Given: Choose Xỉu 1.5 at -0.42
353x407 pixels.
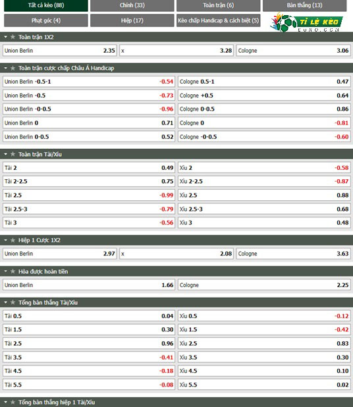Looking at the screenshot, I should [264, 330].
